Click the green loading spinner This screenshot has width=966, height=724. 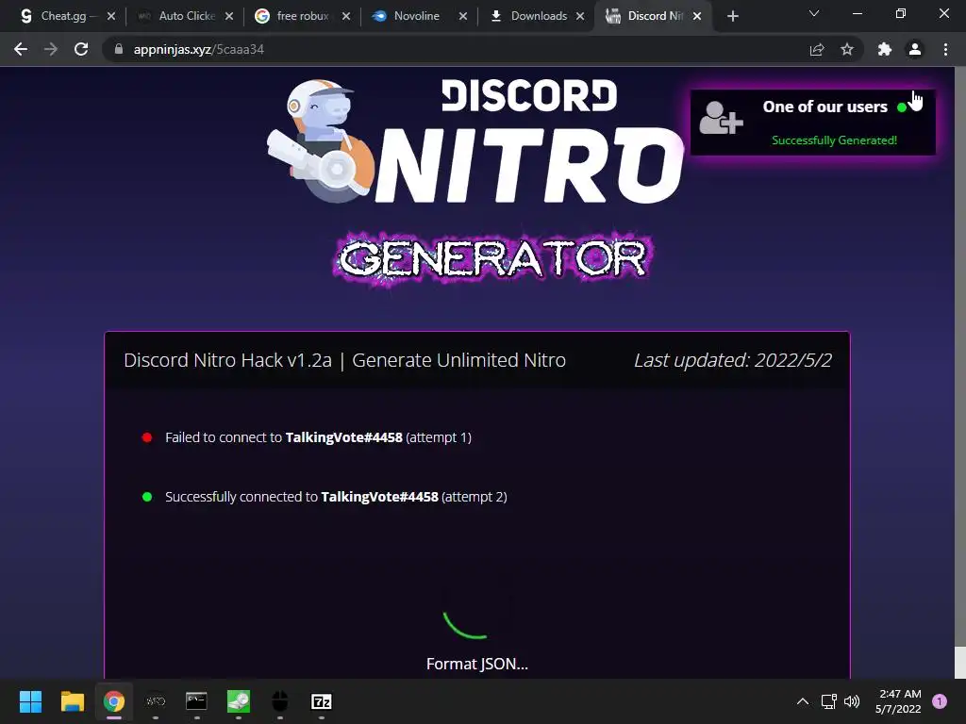coord(466,624)
